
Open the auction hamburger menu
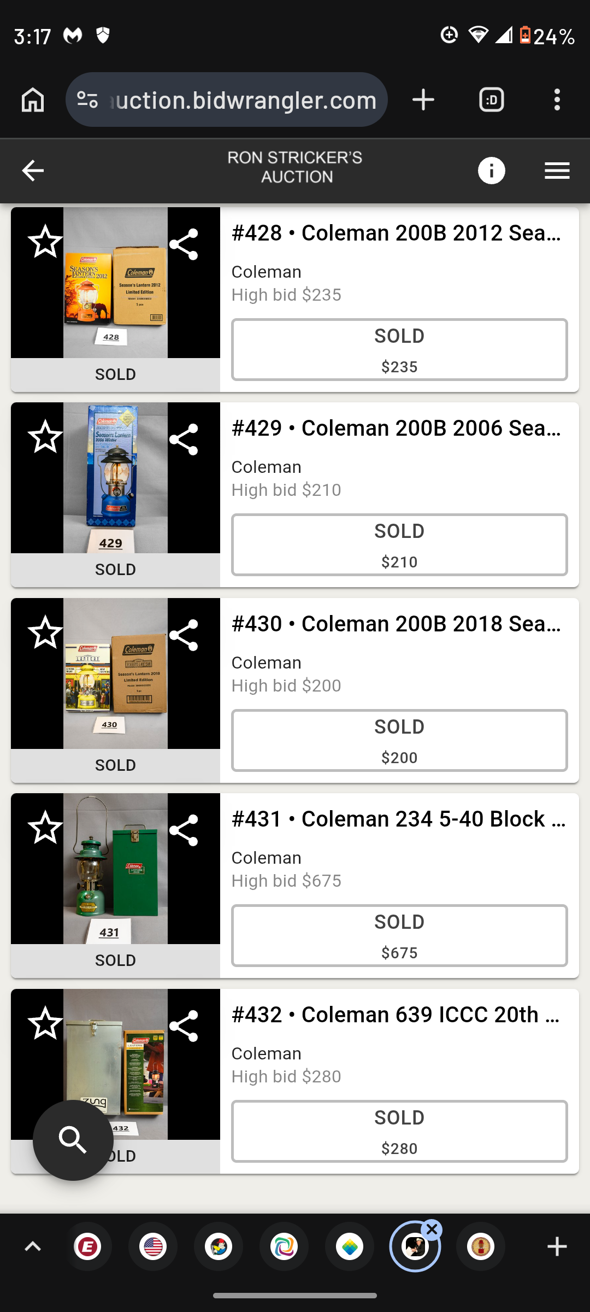point(557,171)
